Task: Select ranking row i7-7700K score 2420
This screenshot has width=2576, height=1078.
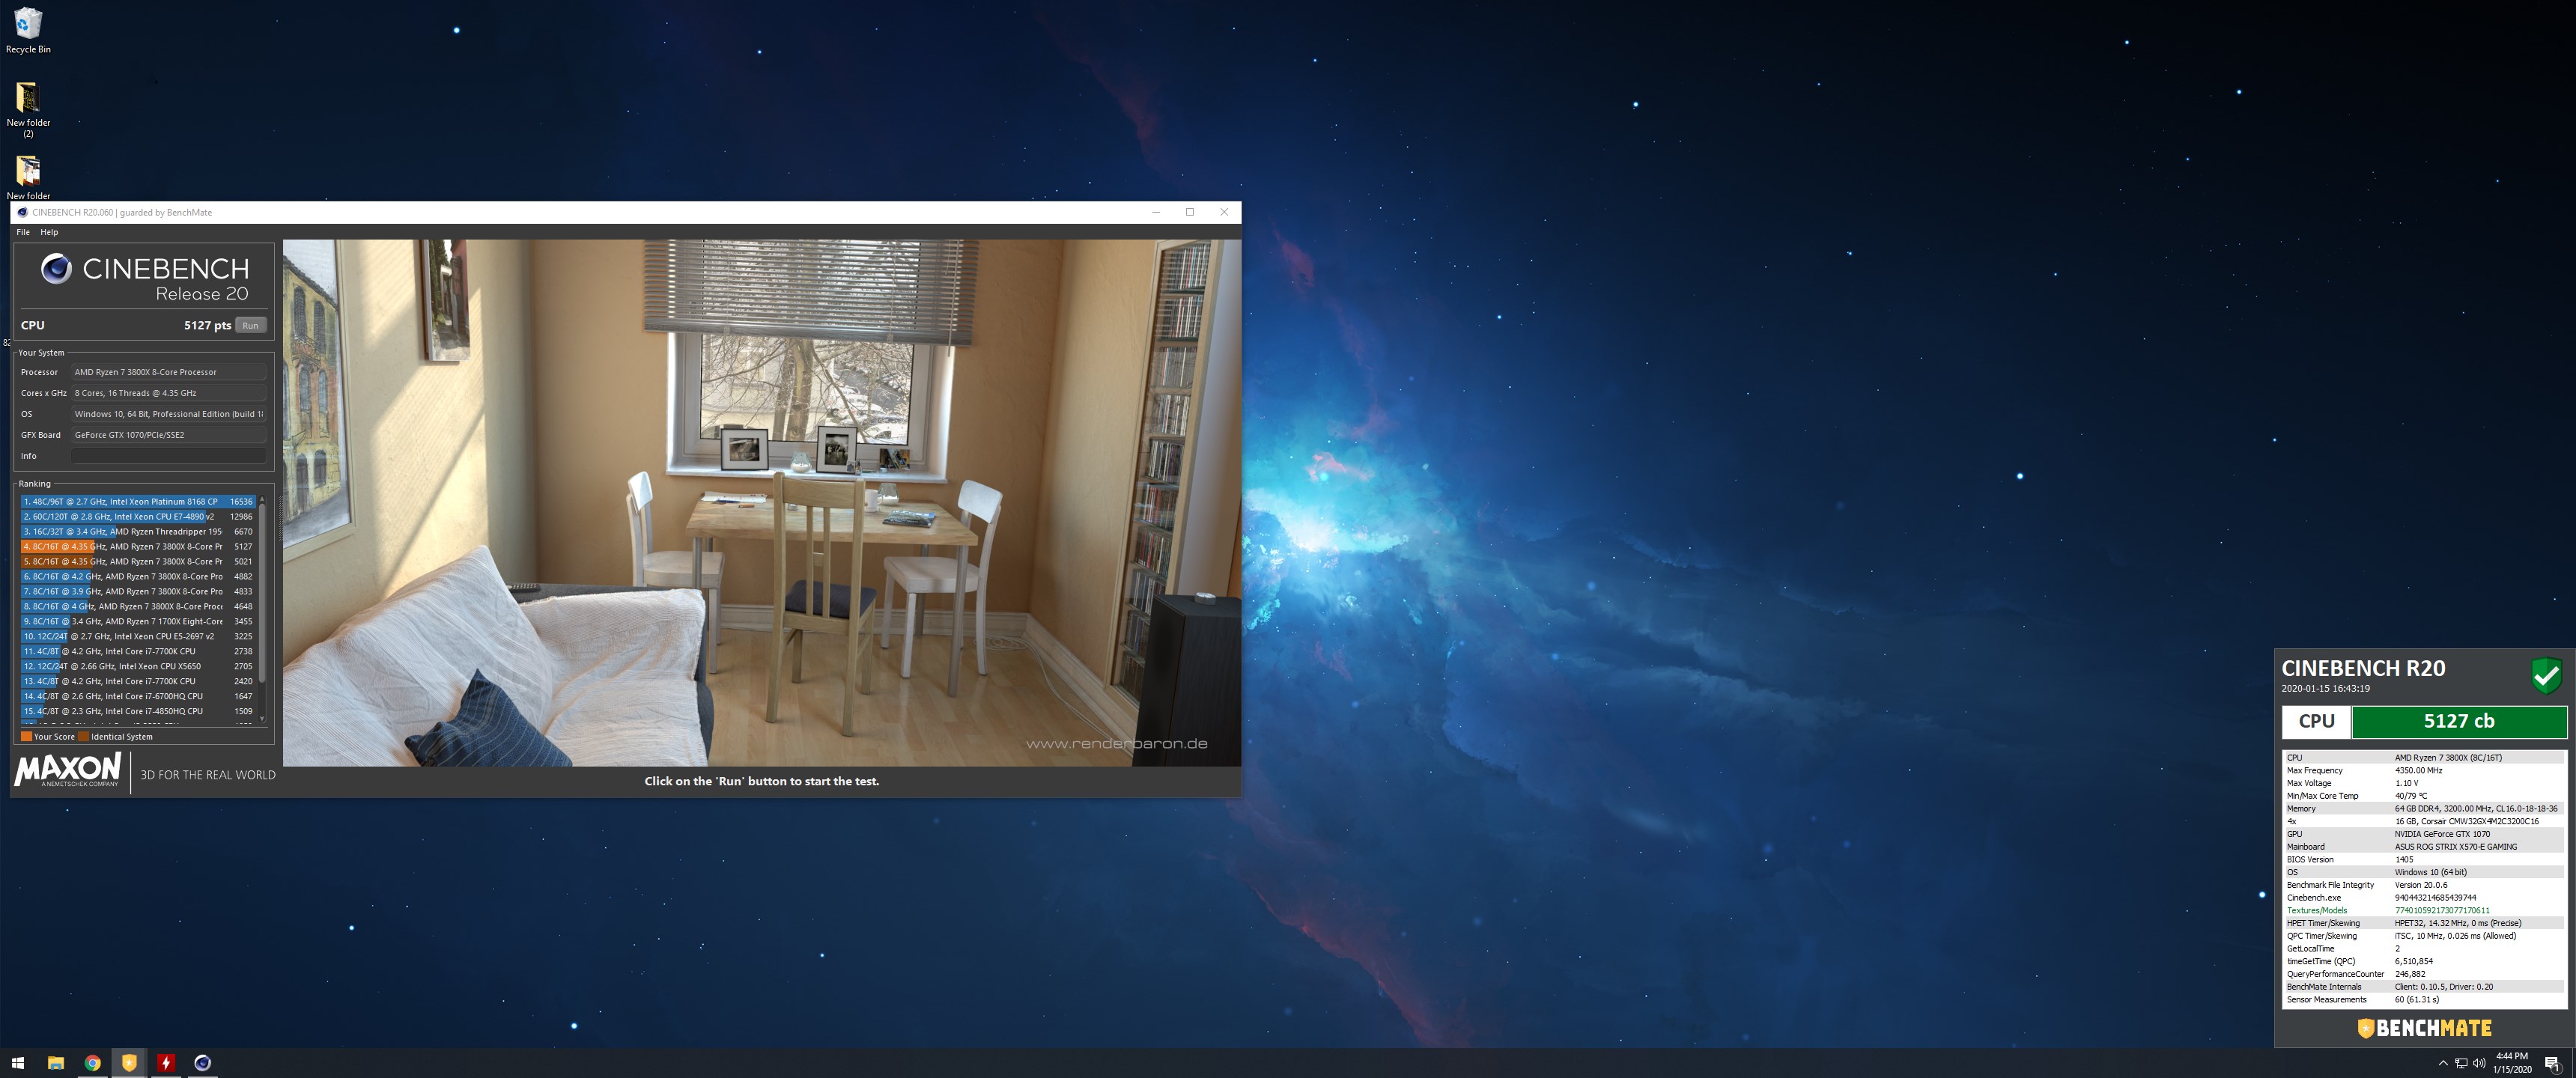Action: point(138,682)
